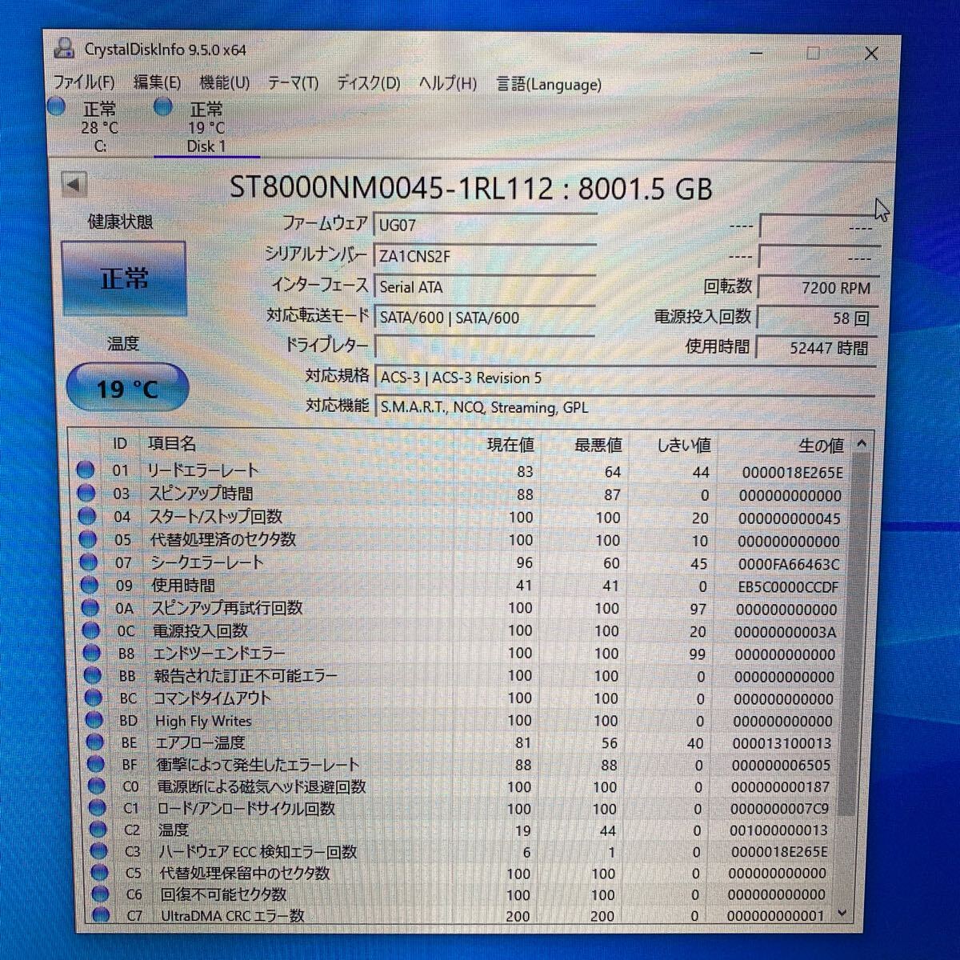The width and height of the screenshot is (960, 960).
Task: Click the status dot for ロード/アンロードサイクル回数 row
Action: pyautogui.click(x=97, y=808)
